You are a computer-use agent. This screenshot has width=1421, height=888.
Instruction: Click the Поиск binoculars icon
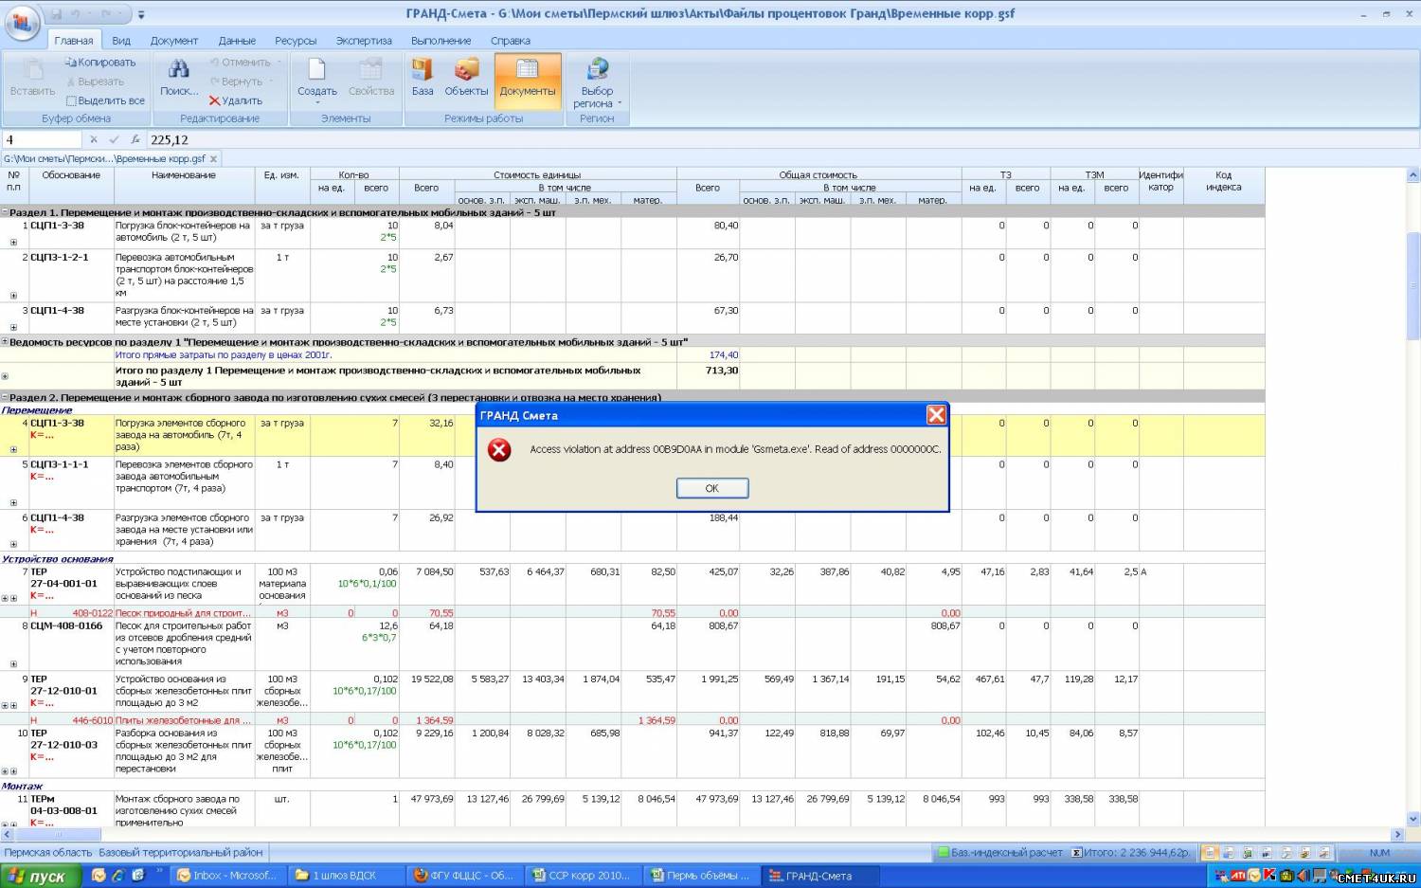click(178, 69)
